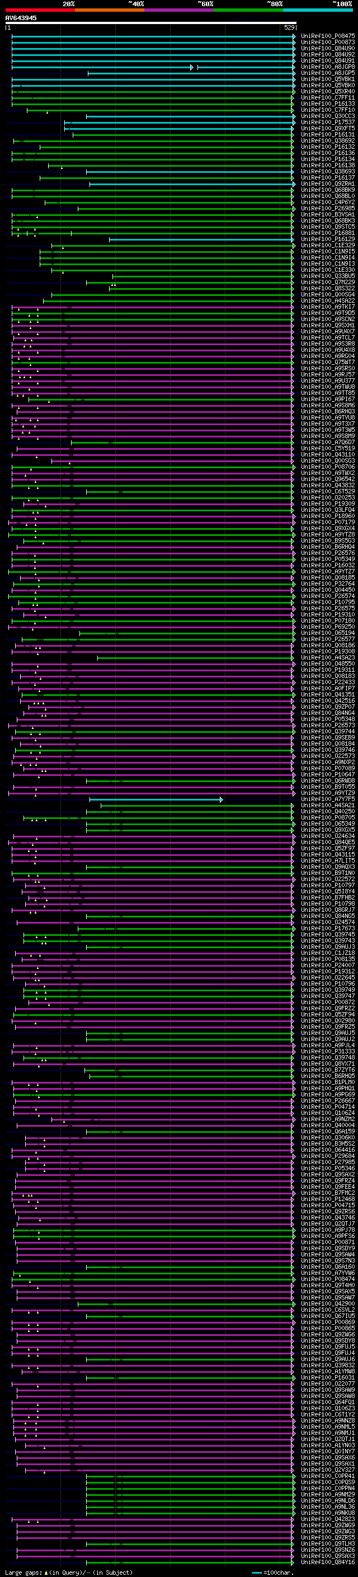Select label UniRef100_P32764
Viewport: 358px width, 1577px height.
328,583
